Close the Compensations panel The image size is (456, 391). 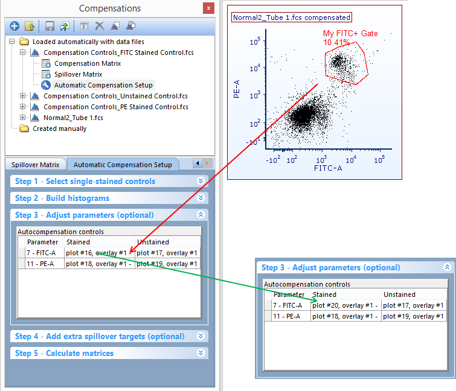click(x=208, y=8)
